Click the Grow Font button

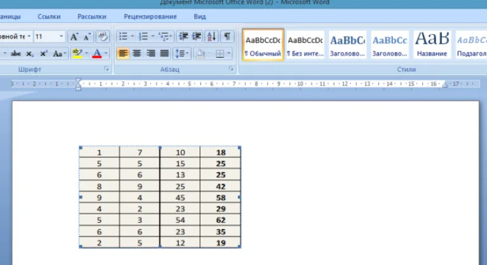tap(74, 37)
